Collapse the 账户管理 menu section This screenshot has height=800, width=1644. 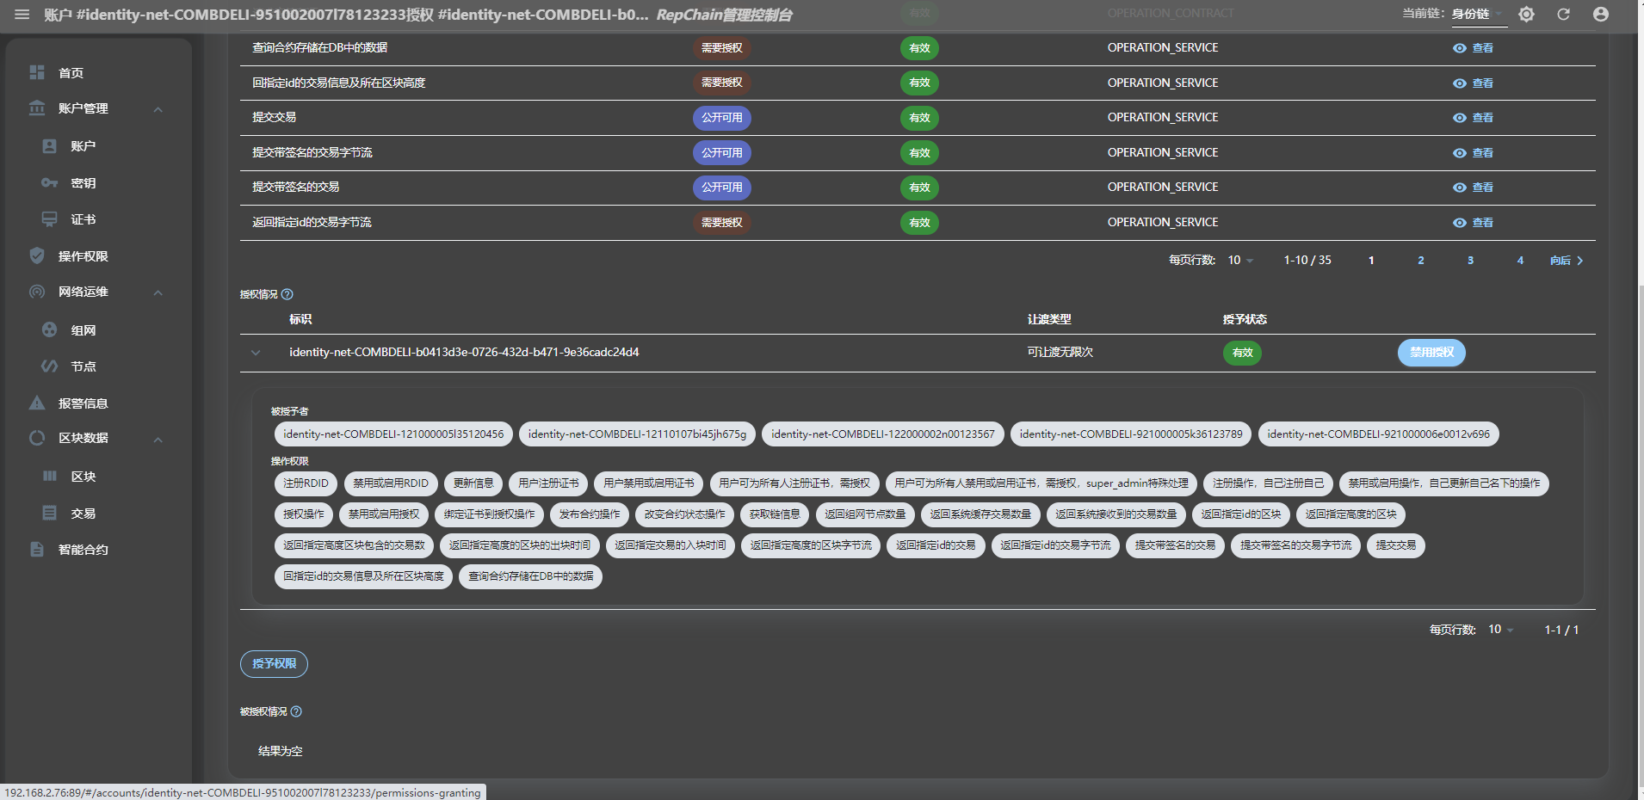(158, 109)
